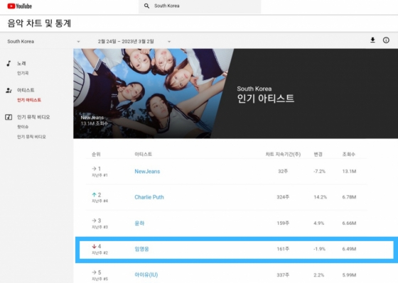Click the rank 2 up arrow icon

point(94,194)
